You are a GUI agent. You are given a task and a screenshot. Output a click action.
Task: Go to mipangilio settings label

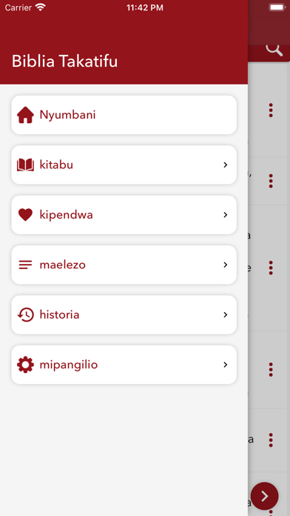click(x=69, y=365)
